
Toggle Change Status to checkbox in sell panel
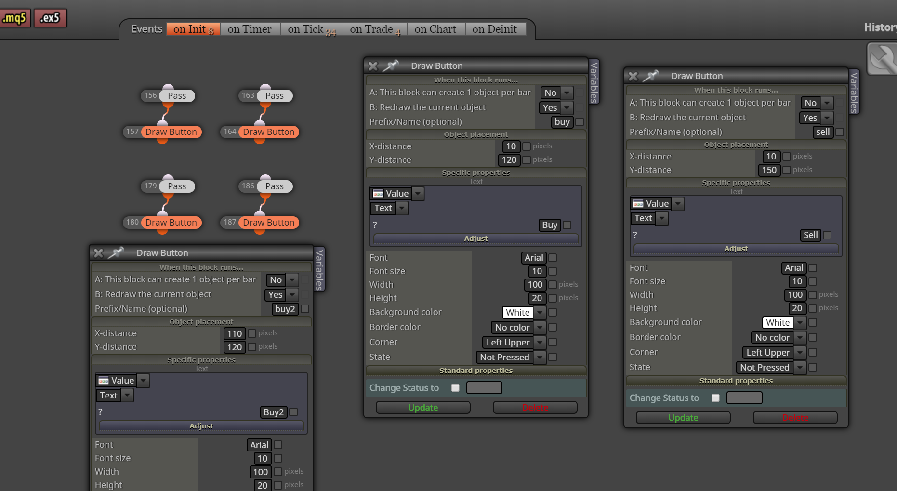(x=715, y=398)
